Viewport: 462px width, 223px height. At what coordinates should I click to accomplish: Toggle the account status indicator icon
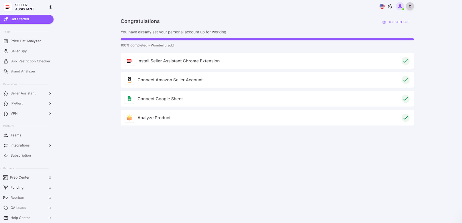pos(400,6)
